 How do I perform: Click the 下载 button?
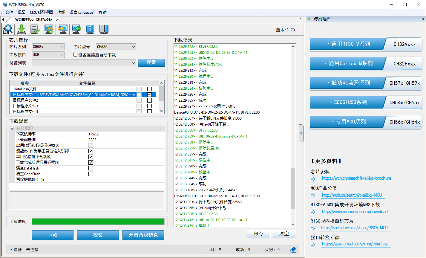tap(53, 235)
